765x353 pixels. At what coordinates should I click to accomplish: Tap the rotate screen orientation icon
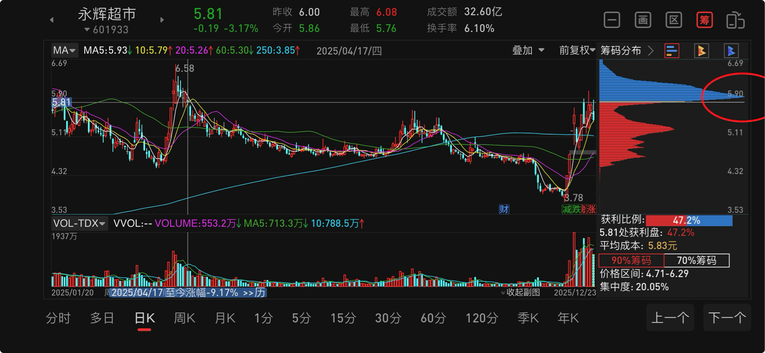pos(736,20)
